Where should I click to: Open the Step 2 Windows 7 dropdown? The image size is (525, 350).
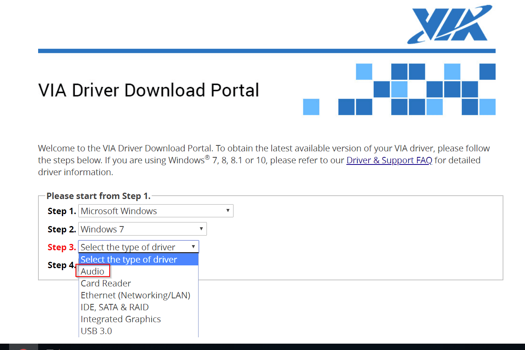(x=142, y=229)
